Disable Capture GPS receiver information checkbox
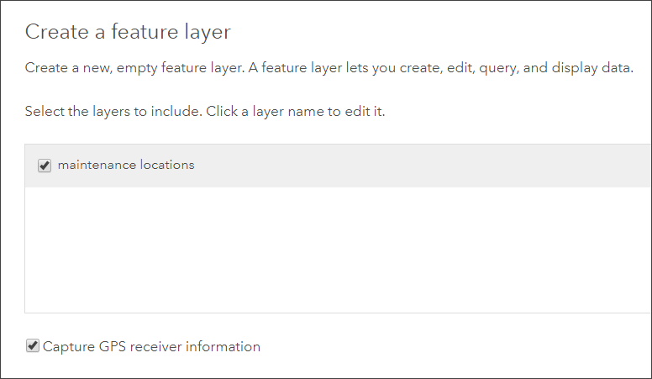Viewport: 652px width, 379px height. pos(33,345)
